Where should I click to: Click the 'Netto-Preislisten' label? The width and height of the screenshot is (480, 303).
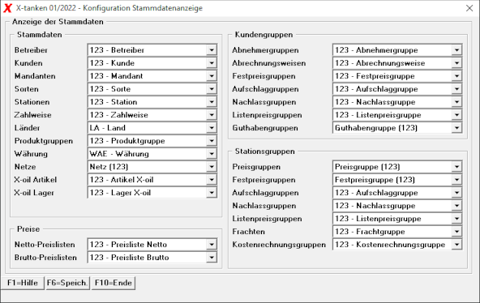(45, 245)
